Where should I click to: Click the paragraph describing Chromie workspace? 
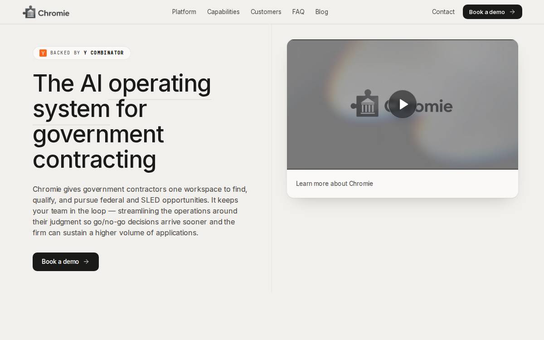140,211
